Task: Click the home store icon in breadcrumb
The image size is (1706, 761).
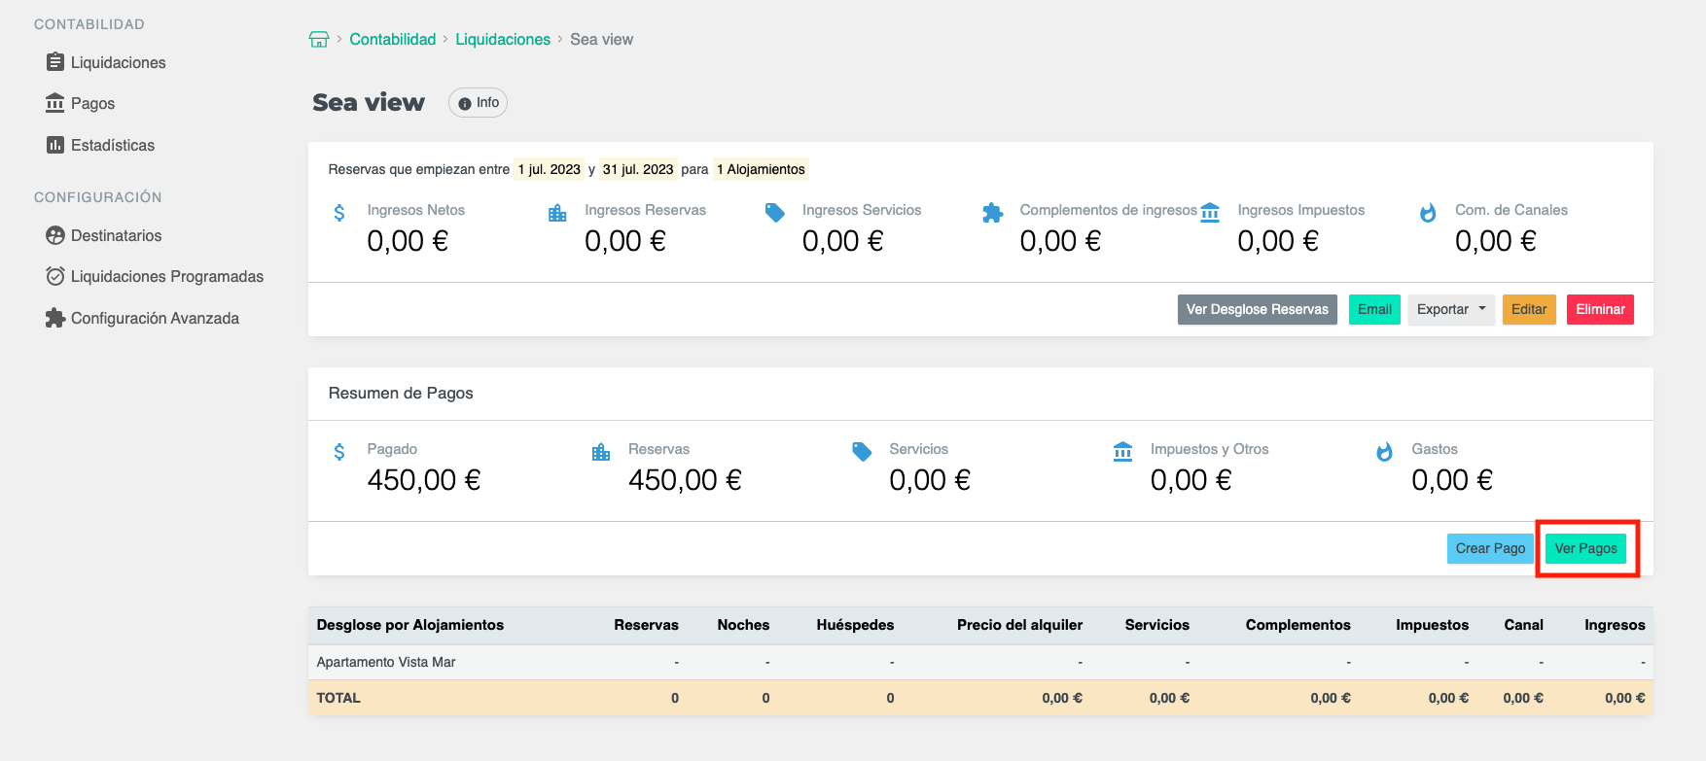Action: tap(318, 40)
